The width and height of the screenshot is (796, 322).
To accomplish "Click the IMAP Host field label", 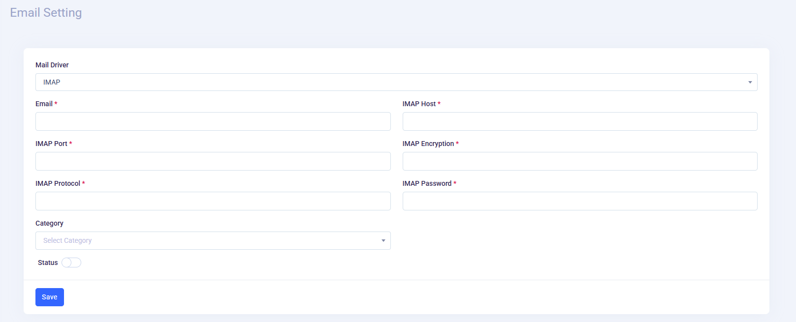I will 419,104.
